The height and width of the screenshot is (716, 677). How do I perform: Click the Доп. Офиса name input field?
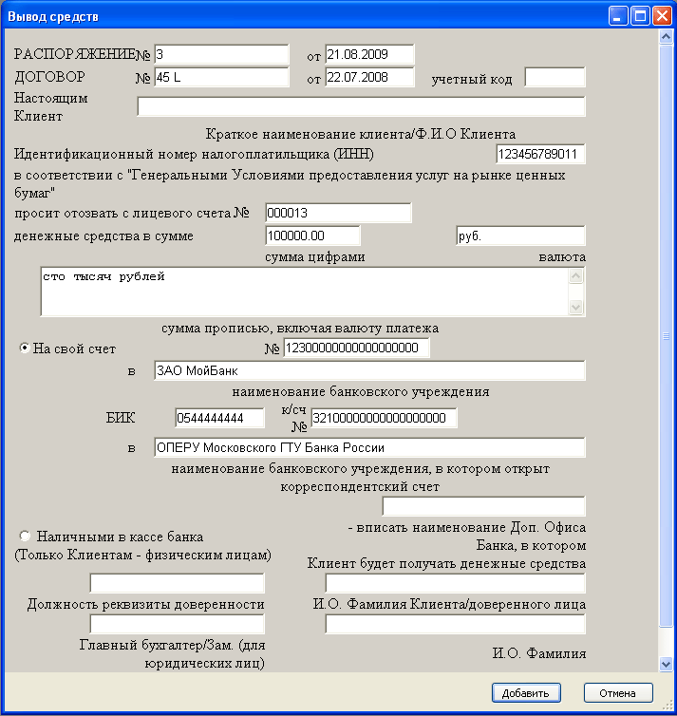[x=484, y=506]
